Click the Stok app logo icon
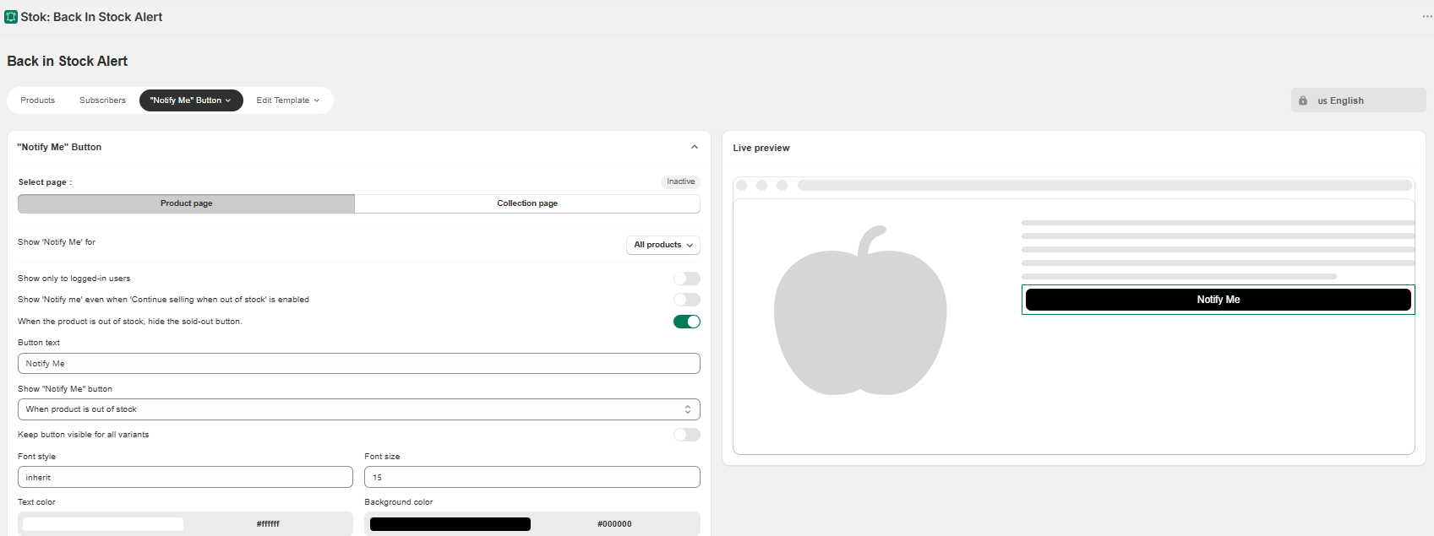Viewport: 1434px width, 536px height. [x=11, y=17]
